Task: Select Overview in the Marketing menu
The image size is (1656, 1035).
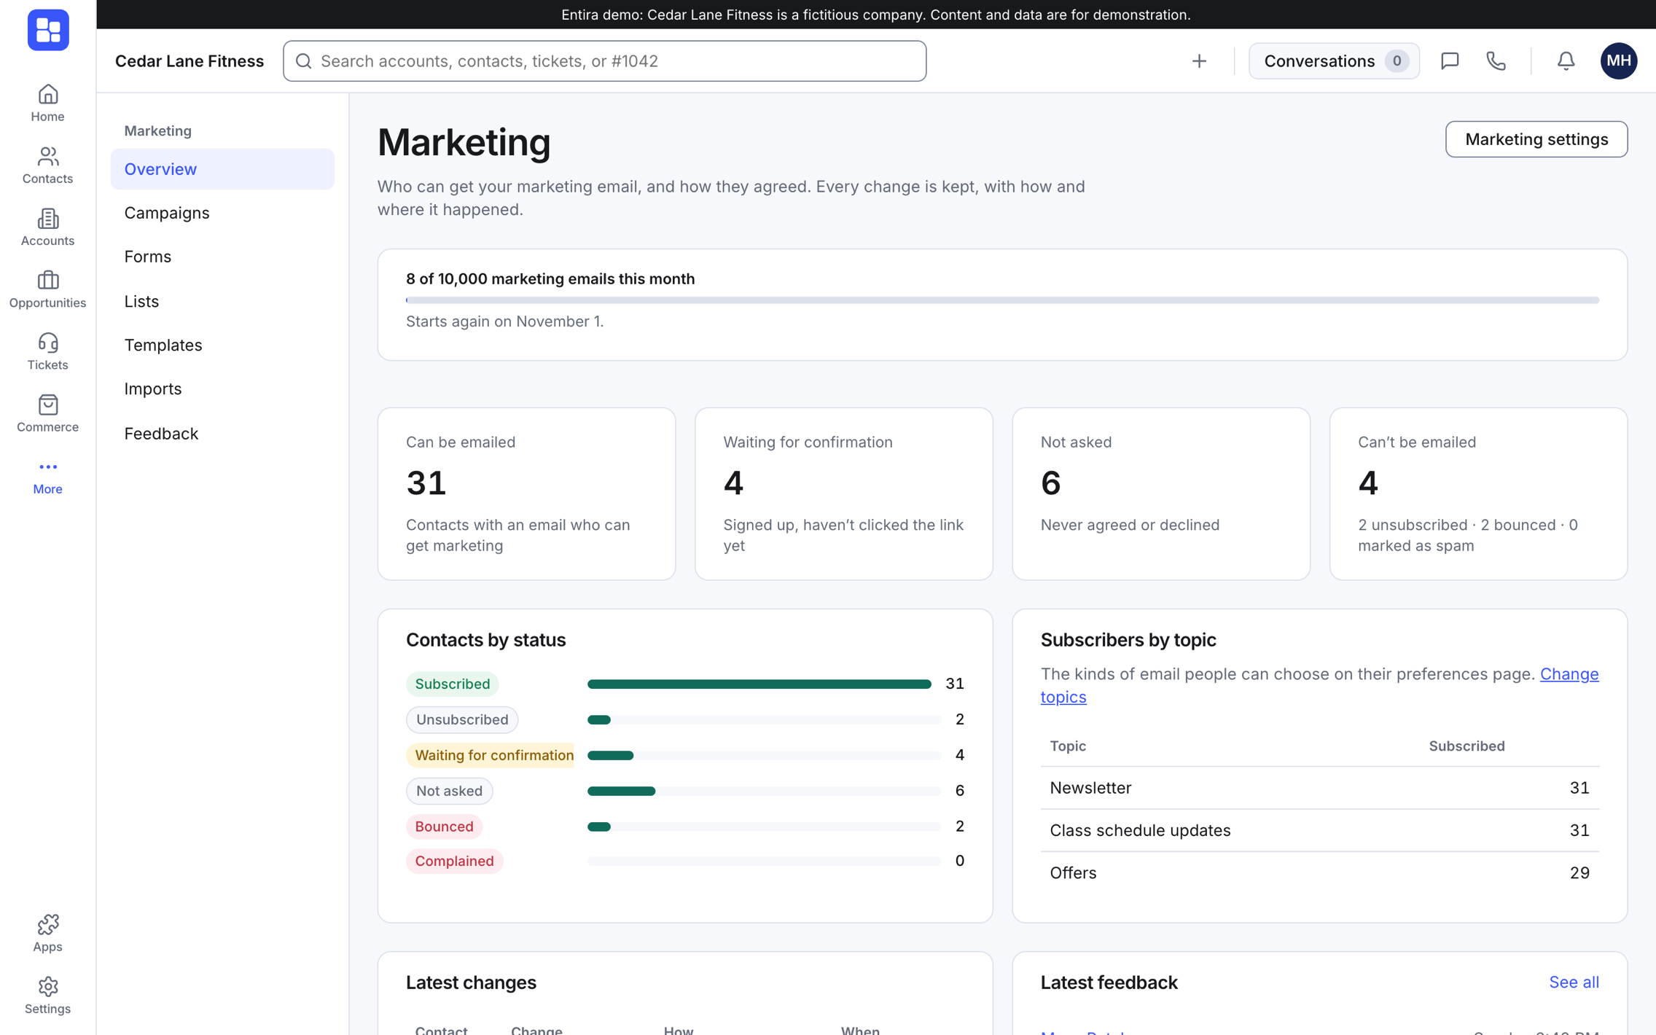Action: click(222, 169)
